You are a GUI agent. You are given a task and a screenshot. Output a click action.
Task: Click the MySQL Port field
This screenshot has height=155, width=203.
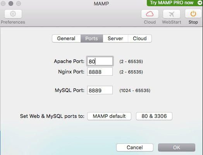100,90
